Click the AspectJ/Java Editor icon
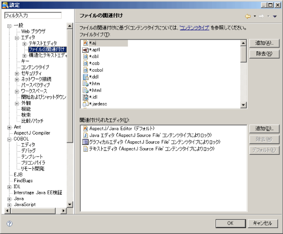Image resolution: width=283 pixels, height=234 pixels. pos(85,129)
